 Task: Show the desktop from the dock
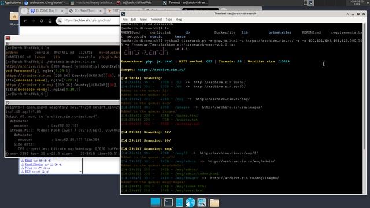[156, 202]
